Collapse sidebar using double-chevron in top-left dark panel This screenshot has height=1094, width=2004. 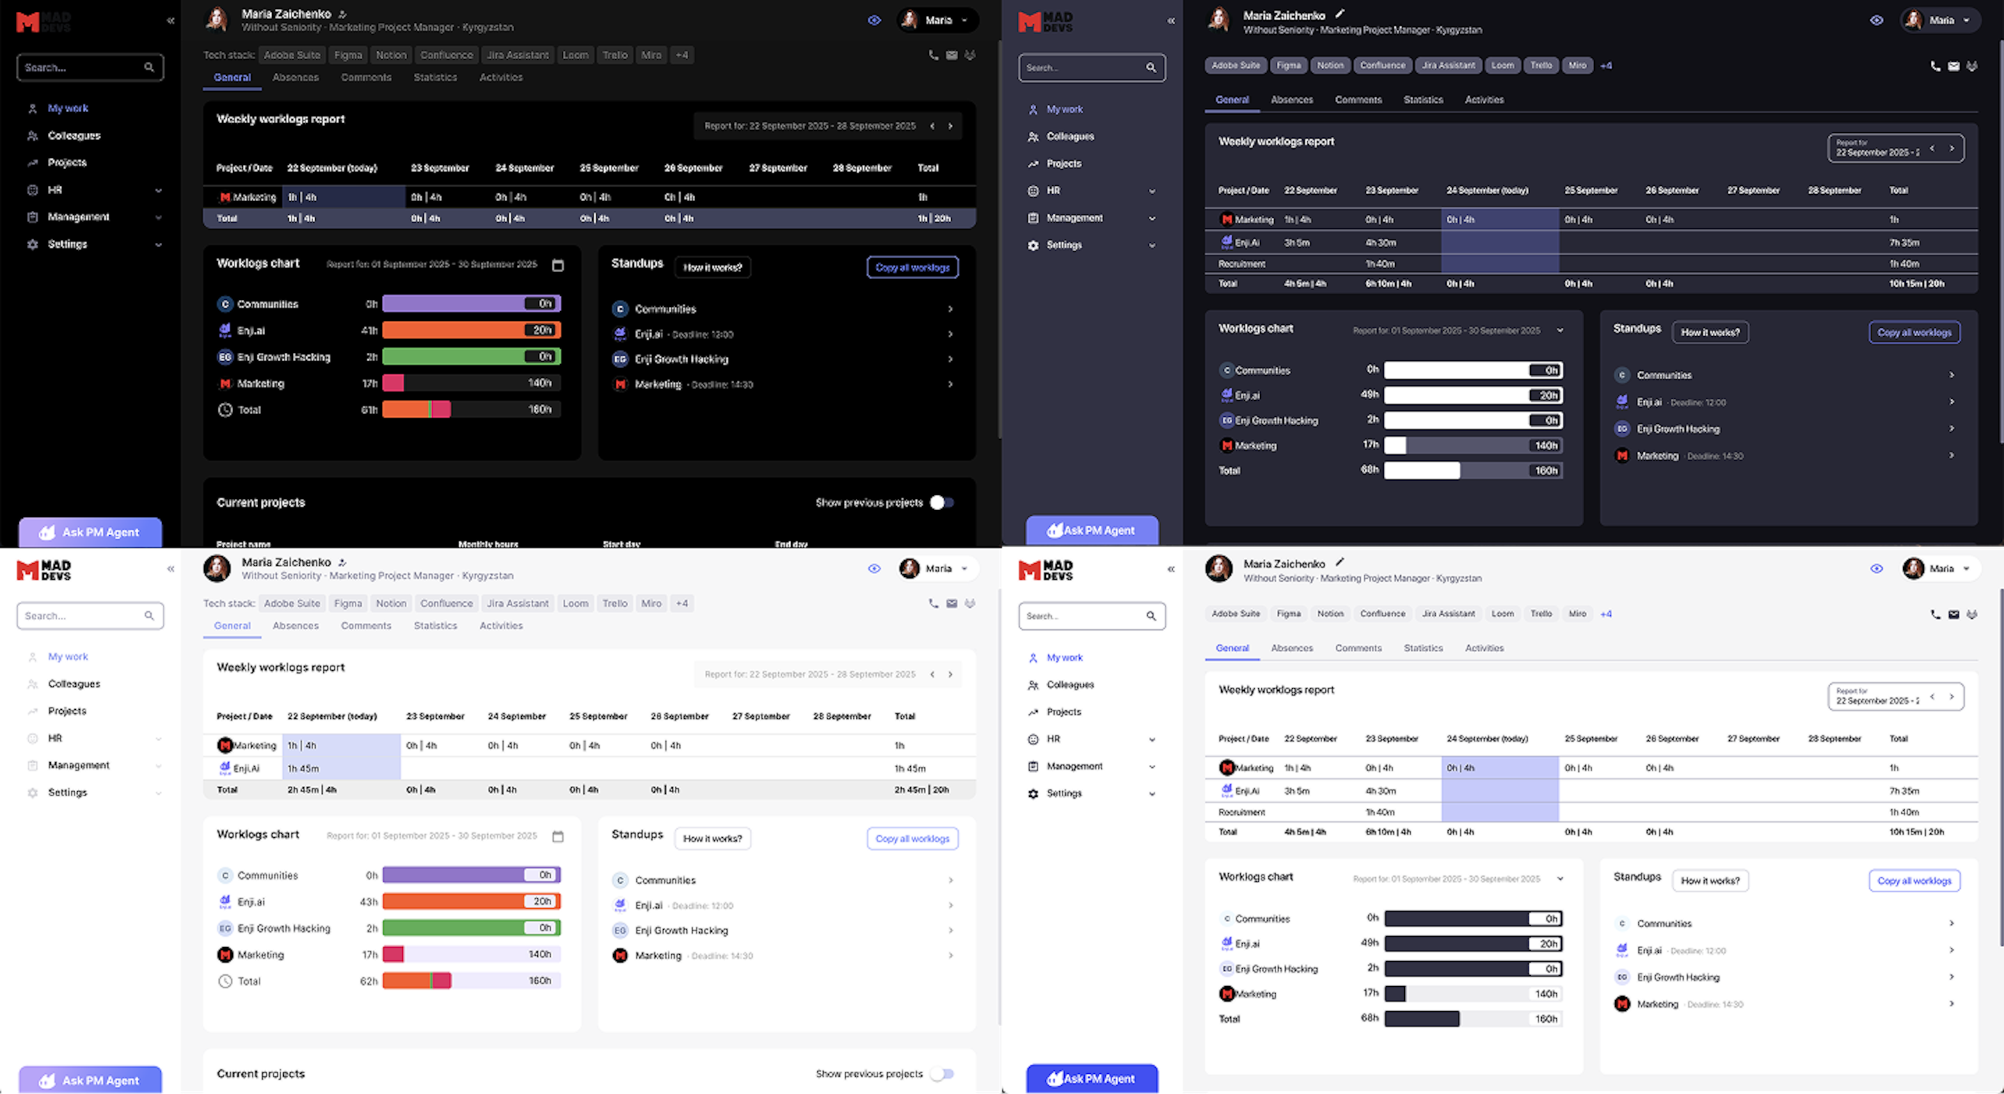(170, 21)
